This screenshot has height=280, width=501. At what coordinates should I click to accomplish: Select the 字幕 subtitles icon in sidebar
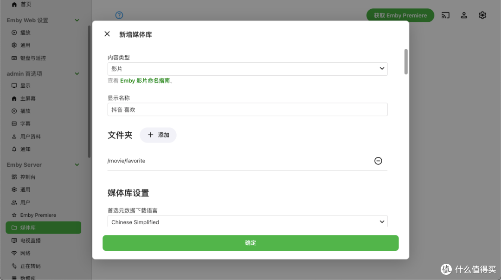(x=13, y=124)
